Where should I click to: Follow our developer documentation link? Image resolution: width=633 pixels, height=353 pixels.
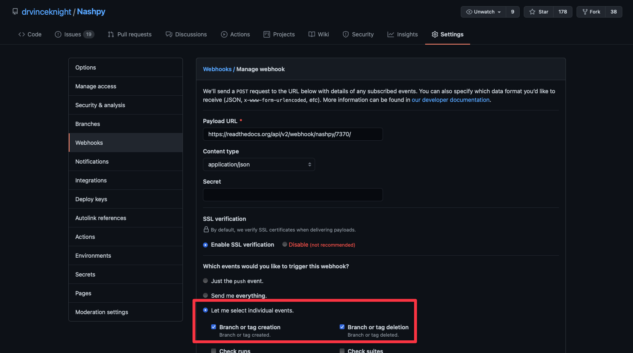pyautogui.click(x=451, y=100)
